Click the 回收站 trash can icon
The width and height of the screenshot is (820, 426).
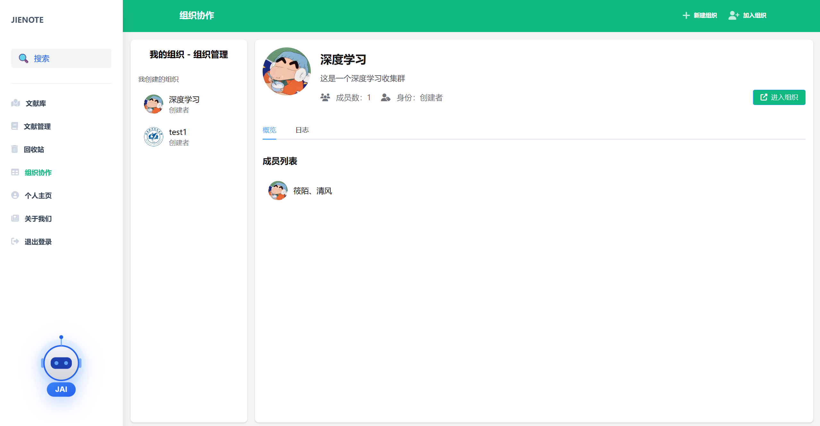tap(15, 149)
